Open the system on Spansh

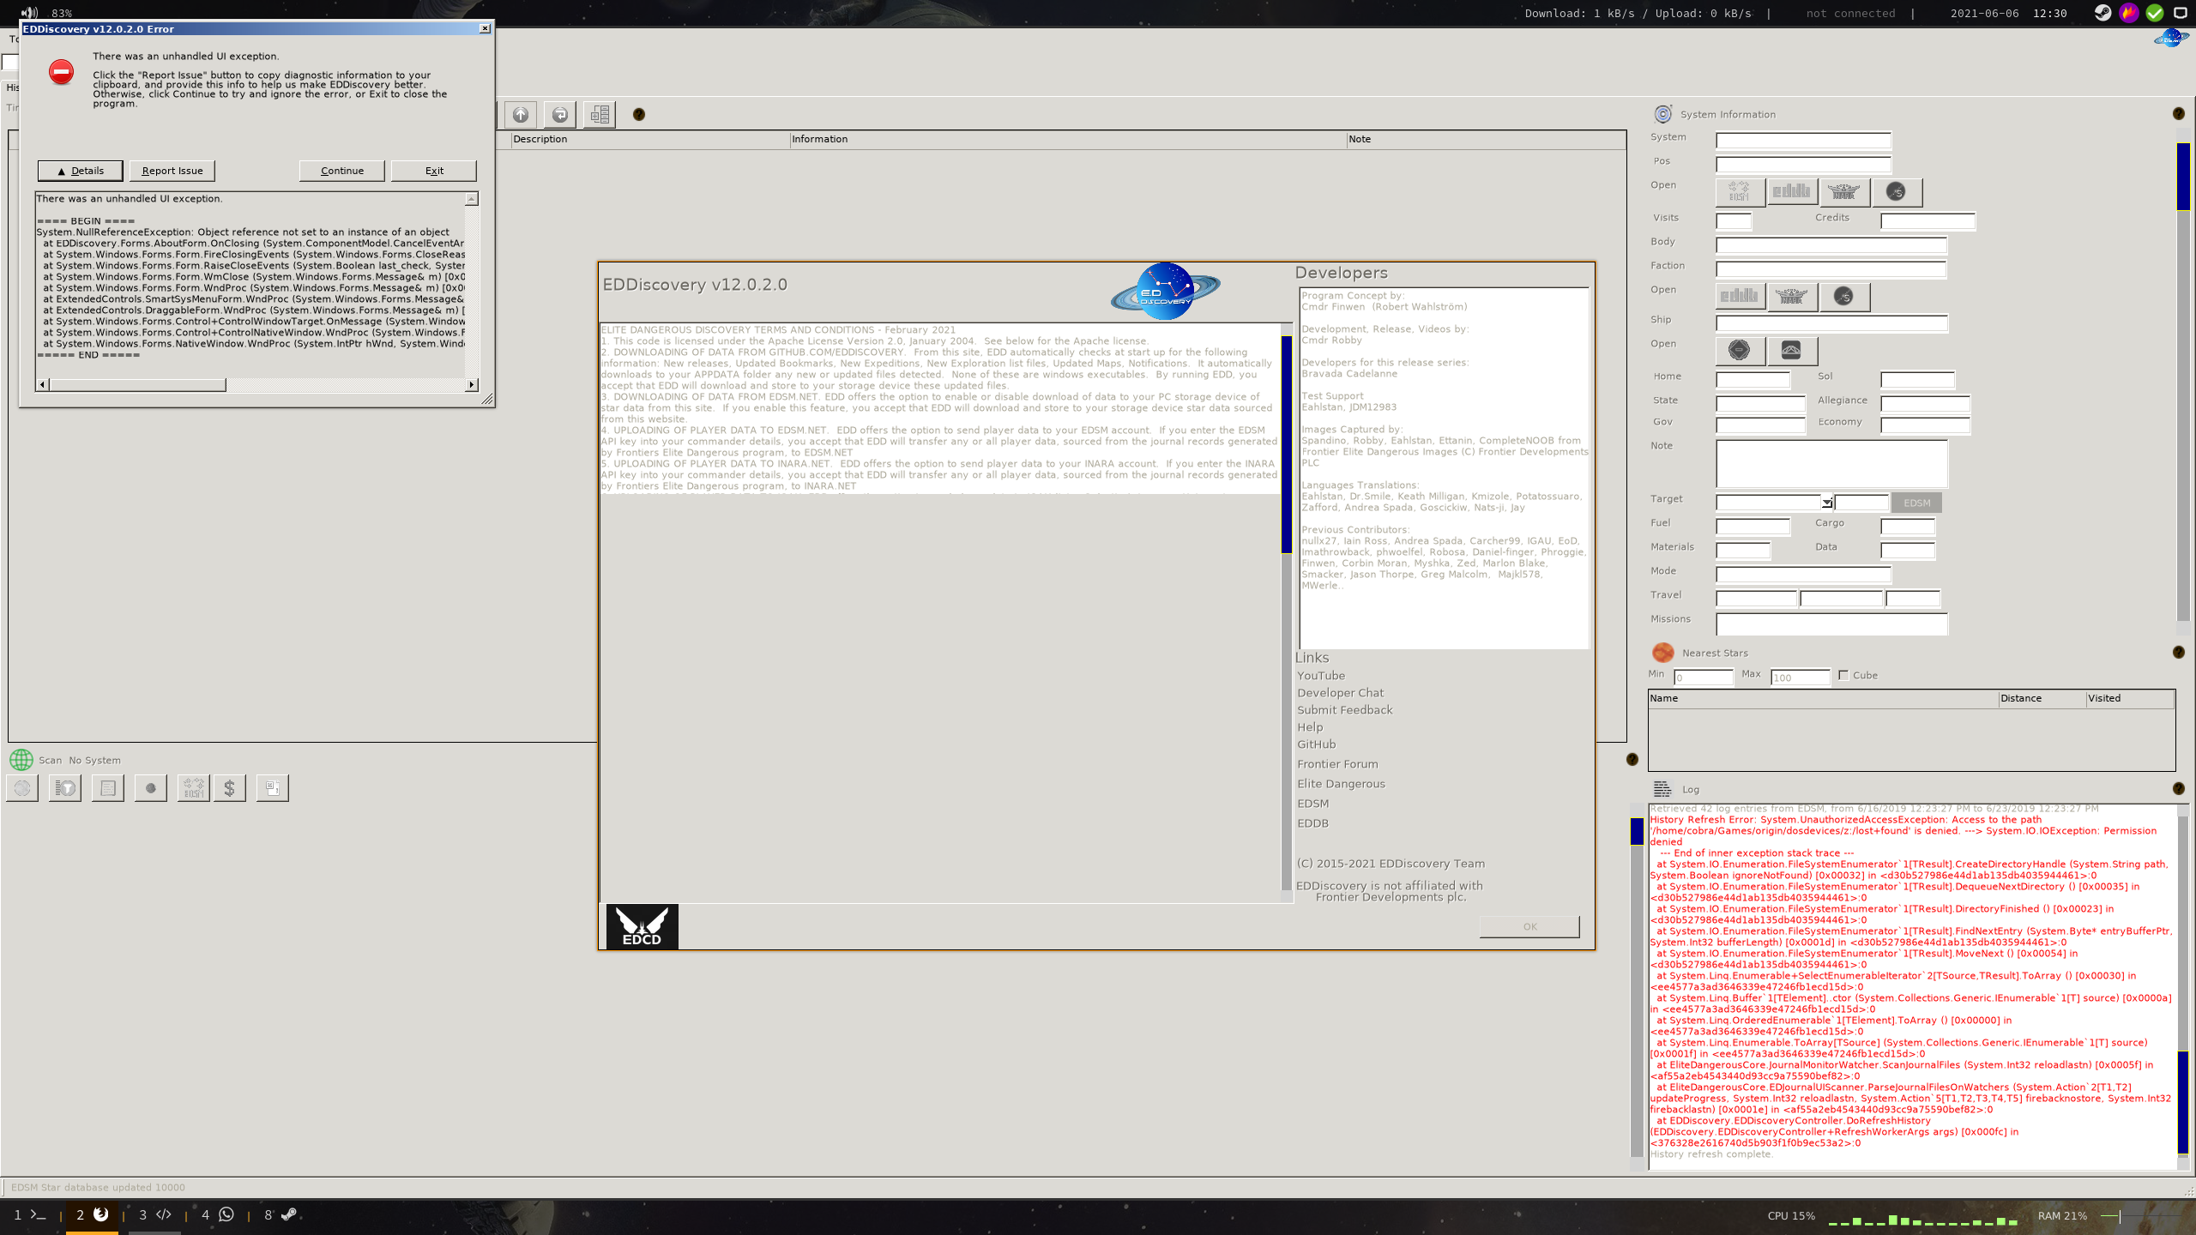pyautogui.click(x=1898, y=192)
